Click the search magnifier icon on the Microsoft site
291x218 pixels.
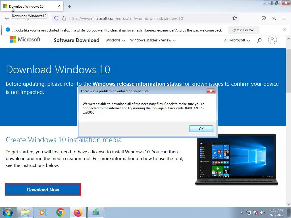pos(259,40)
